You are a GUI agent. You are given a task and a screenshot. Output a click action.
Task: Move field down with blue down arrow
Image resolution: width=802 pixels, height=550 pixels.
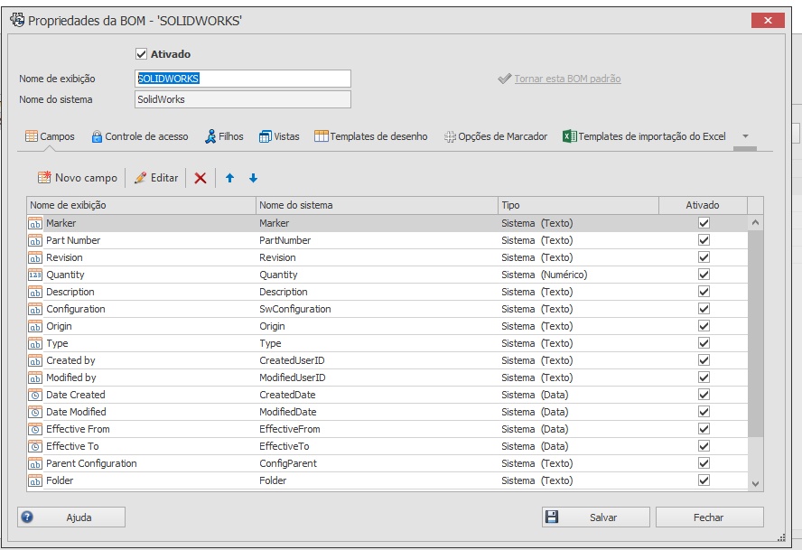[x=253, y=178]
